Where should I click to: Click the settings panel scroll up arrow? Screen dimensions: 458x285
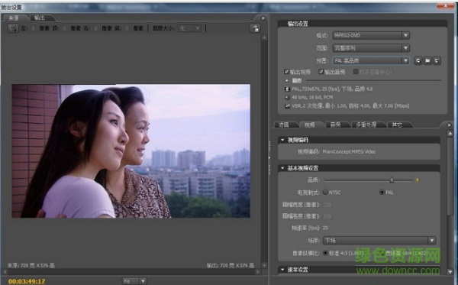(450, 133)
